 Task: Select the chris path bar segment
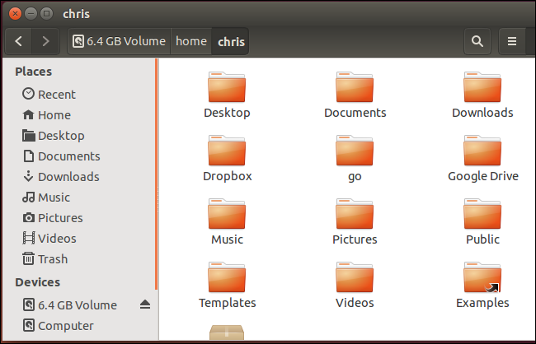click(x=231, y=42)
